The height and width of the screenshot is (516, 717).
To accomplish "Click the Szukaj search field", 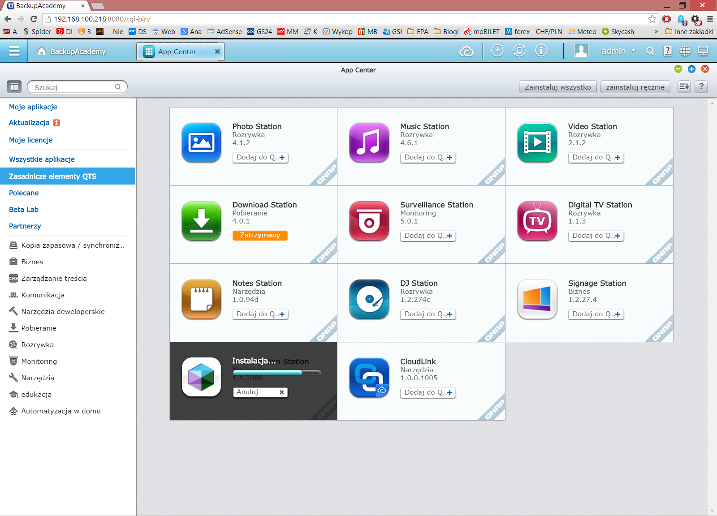I will [x=78, y=87].
